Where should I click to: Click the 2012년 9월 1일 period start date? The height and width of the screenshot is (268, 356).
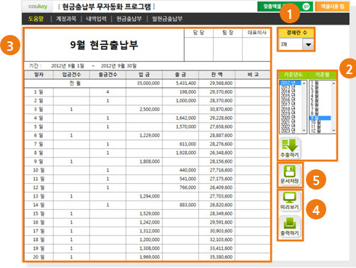68,66
